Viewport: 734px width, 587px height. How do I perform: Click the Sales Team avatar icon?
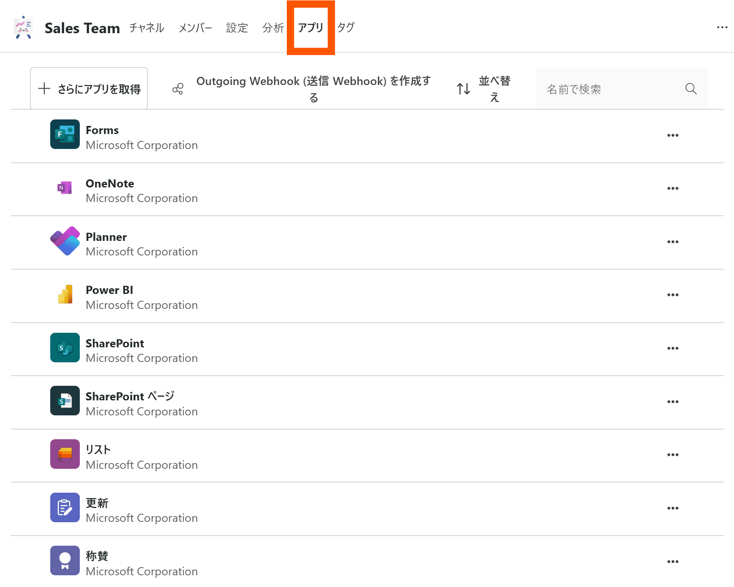23,28
